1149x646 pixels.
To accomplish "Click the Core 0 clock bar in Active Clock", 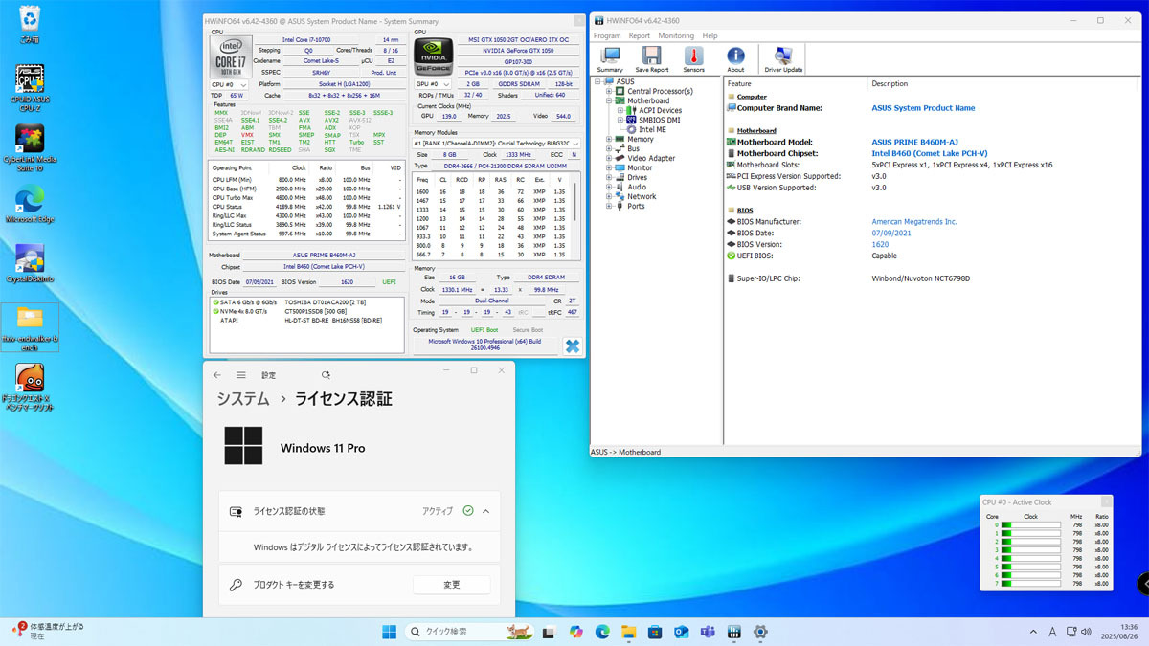I will click(x=1030, y=524).
